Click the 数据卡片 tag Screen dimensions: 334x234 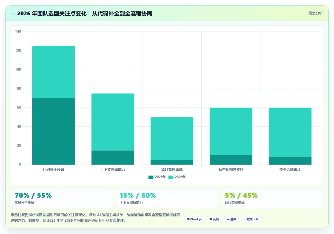click(x=251, y=219)
